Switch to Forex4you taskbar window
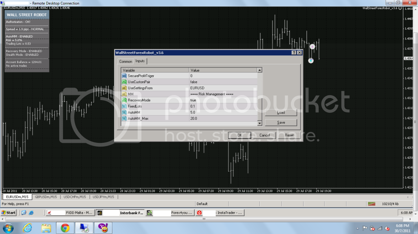The height and width of the screenshot is (234, 418). 170,213
